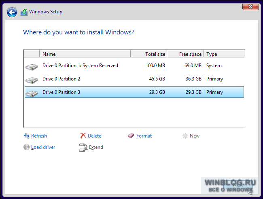
Task: Click the Next button
Action: coord(238,185)
